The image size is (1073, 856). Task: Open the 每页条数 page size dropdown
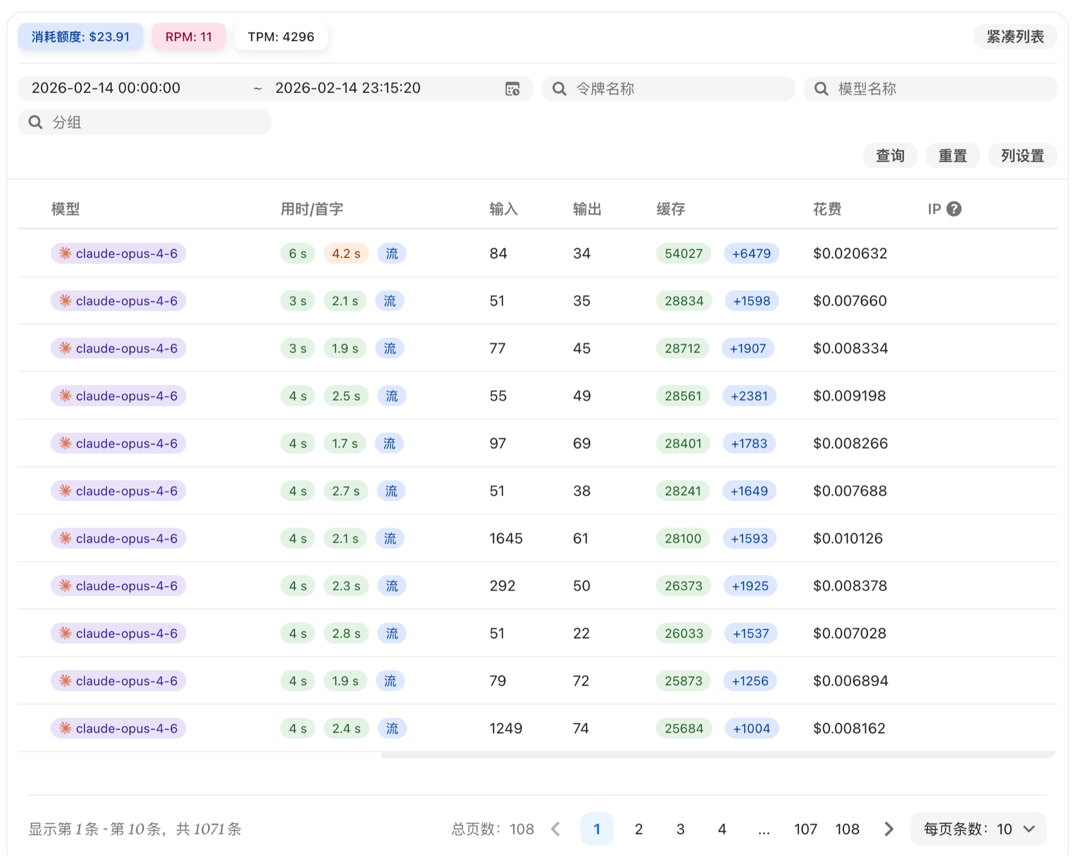[x=978, y=829]
